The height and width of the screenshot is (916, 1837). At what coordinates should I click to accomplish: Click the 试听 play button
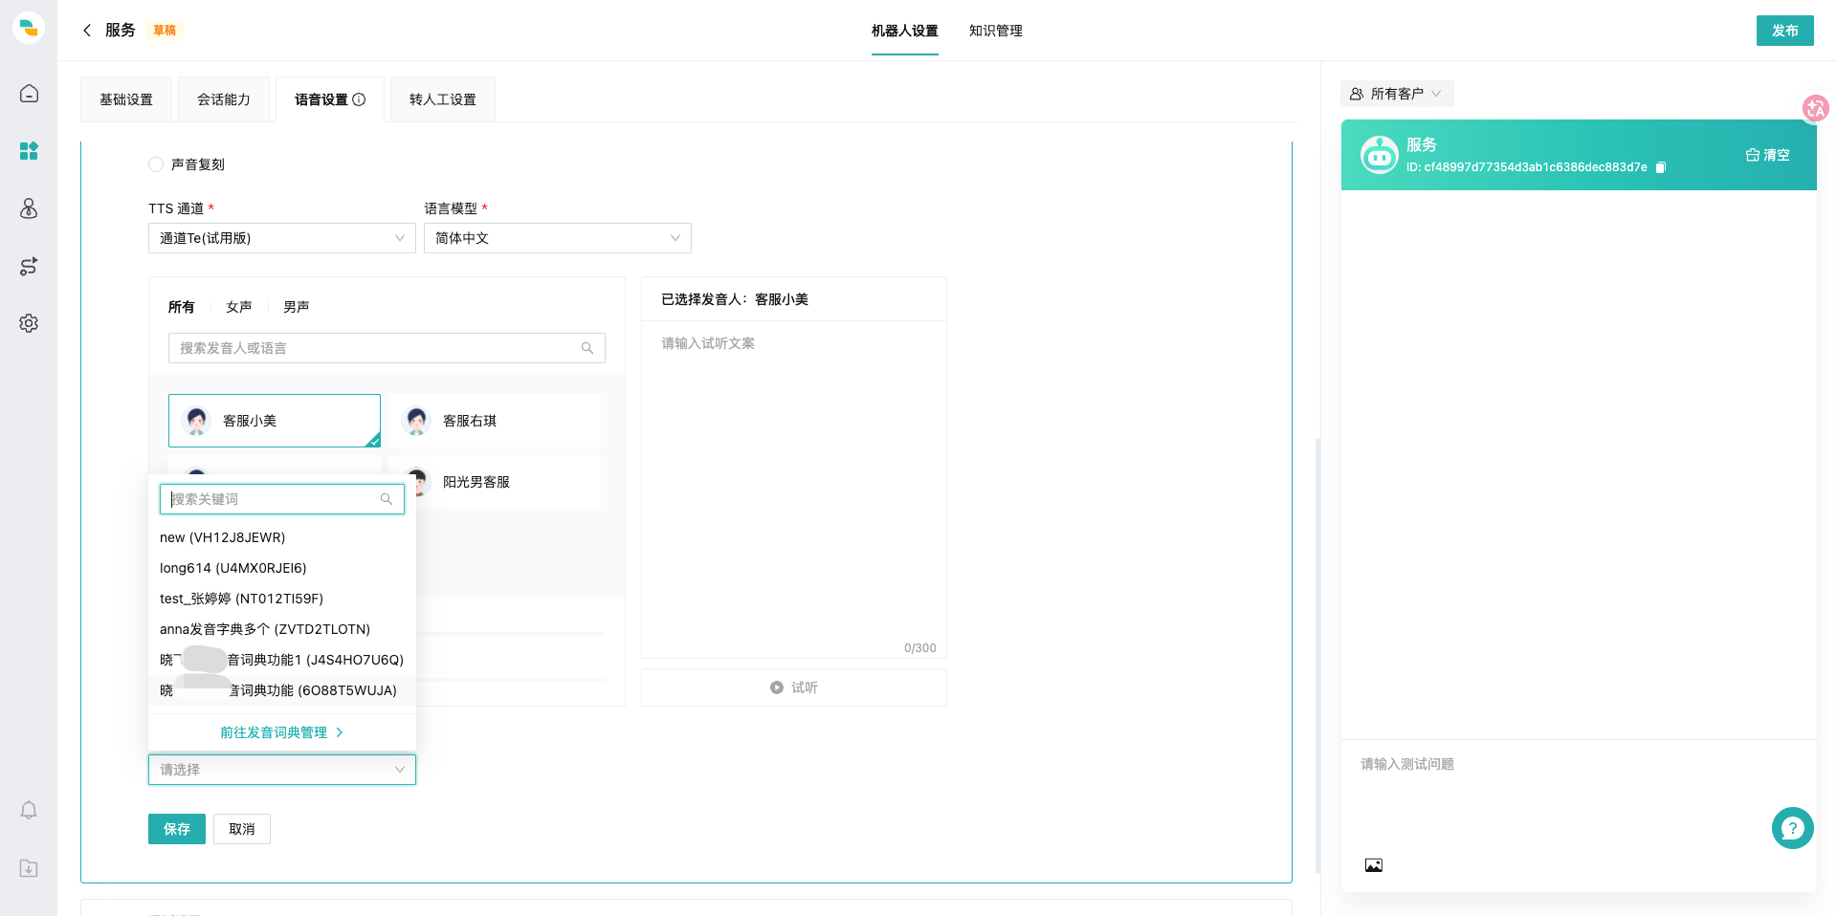(x=794, y=687)
